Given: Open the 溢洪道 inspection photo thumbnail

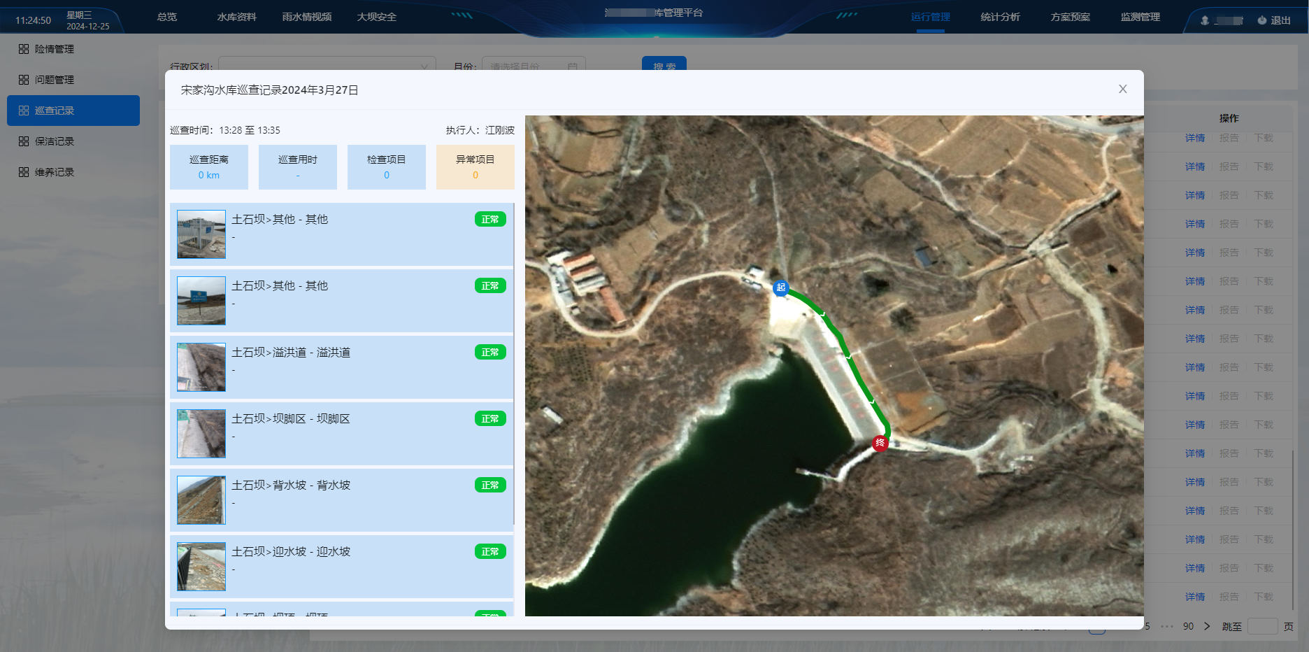Looking at the screenshot, I should click(201, 367).
